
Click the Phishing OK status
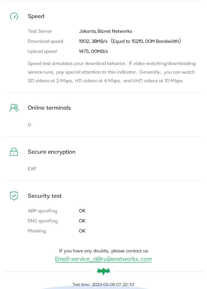pos(82,231)
